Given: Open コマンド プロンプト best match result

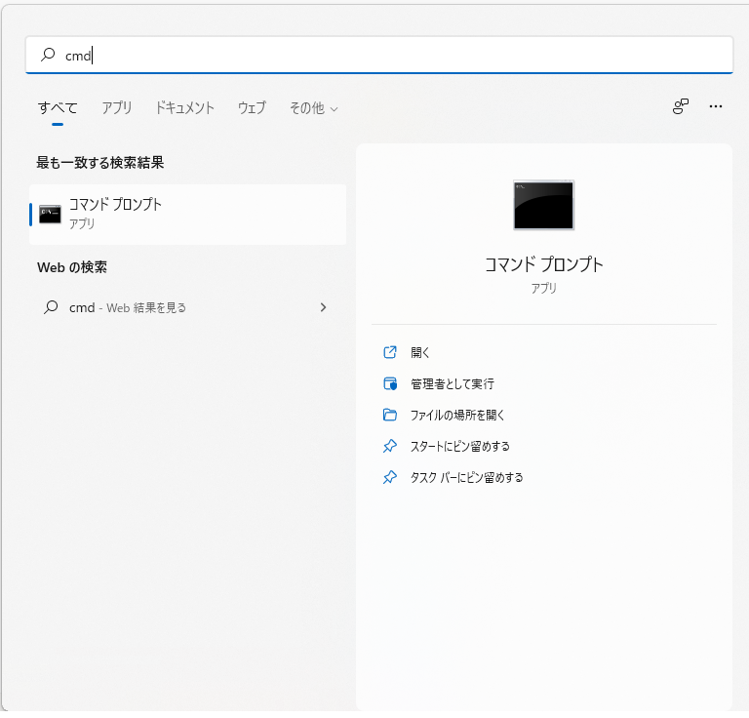Looking at the screenshot, I should [x=187, y=215].
